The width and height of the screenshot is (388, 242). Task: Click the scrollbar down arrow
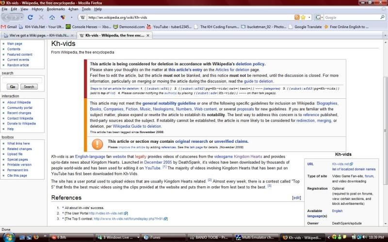tap(385, 224)
